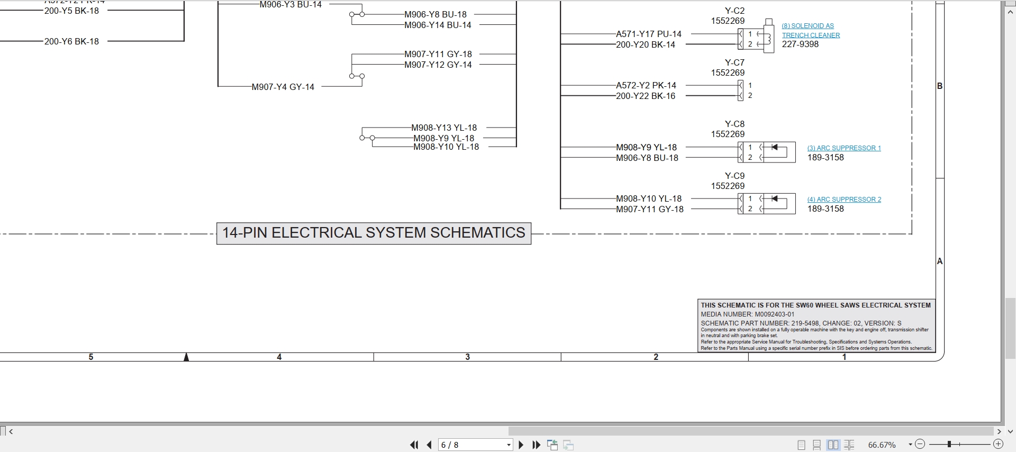Click the part number 227-9398
The image size is (1016, 452).
(800, 44)
